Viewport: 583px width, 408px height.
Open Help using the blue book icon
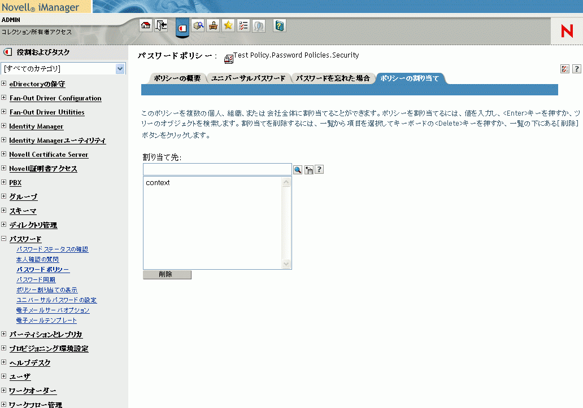point(279,25)
